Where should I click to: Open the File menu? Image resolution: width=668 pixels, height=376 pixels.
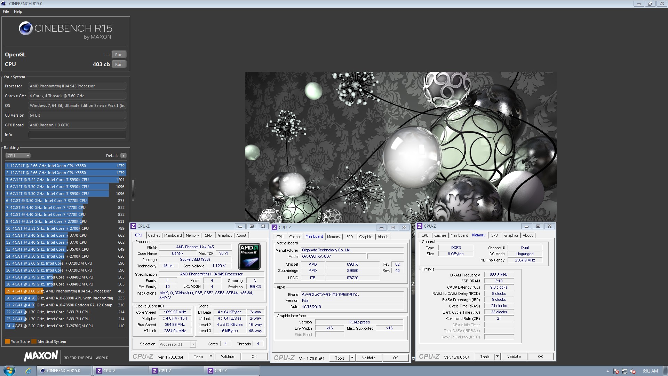[6, 11]
